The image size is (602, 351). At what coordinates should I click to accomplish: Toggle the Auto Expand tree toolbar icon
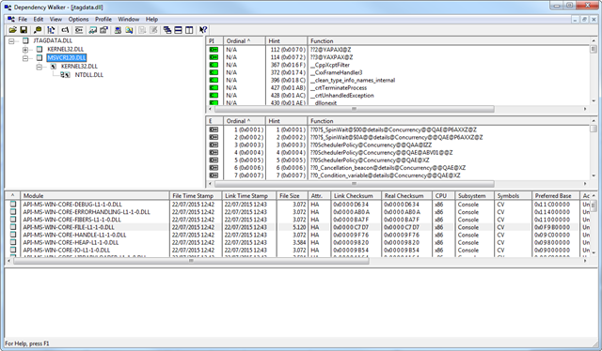pyautogui.click(x=51, y=30)
